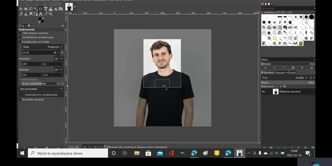Hide the 'Wklejona warstwa' layer with eye icon
This screenshot has width=332, height=166.
point(264,92)
